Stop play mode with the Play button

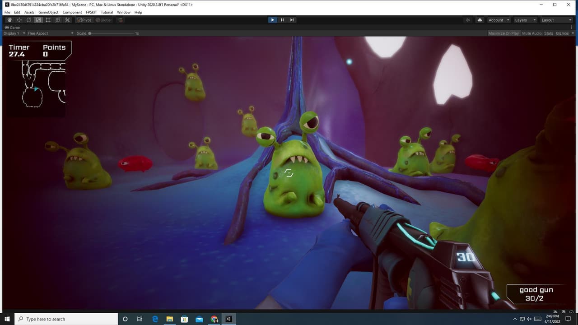[x=272, y=20]
